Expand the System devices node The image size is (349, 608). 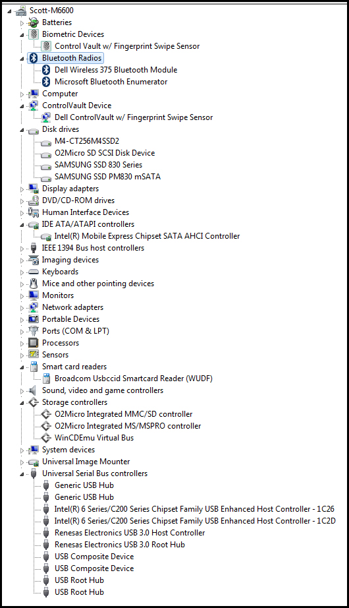point(22,450)
